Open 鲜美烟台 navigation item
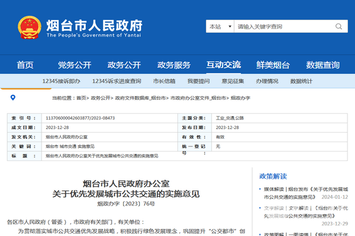 click(273, 65)
